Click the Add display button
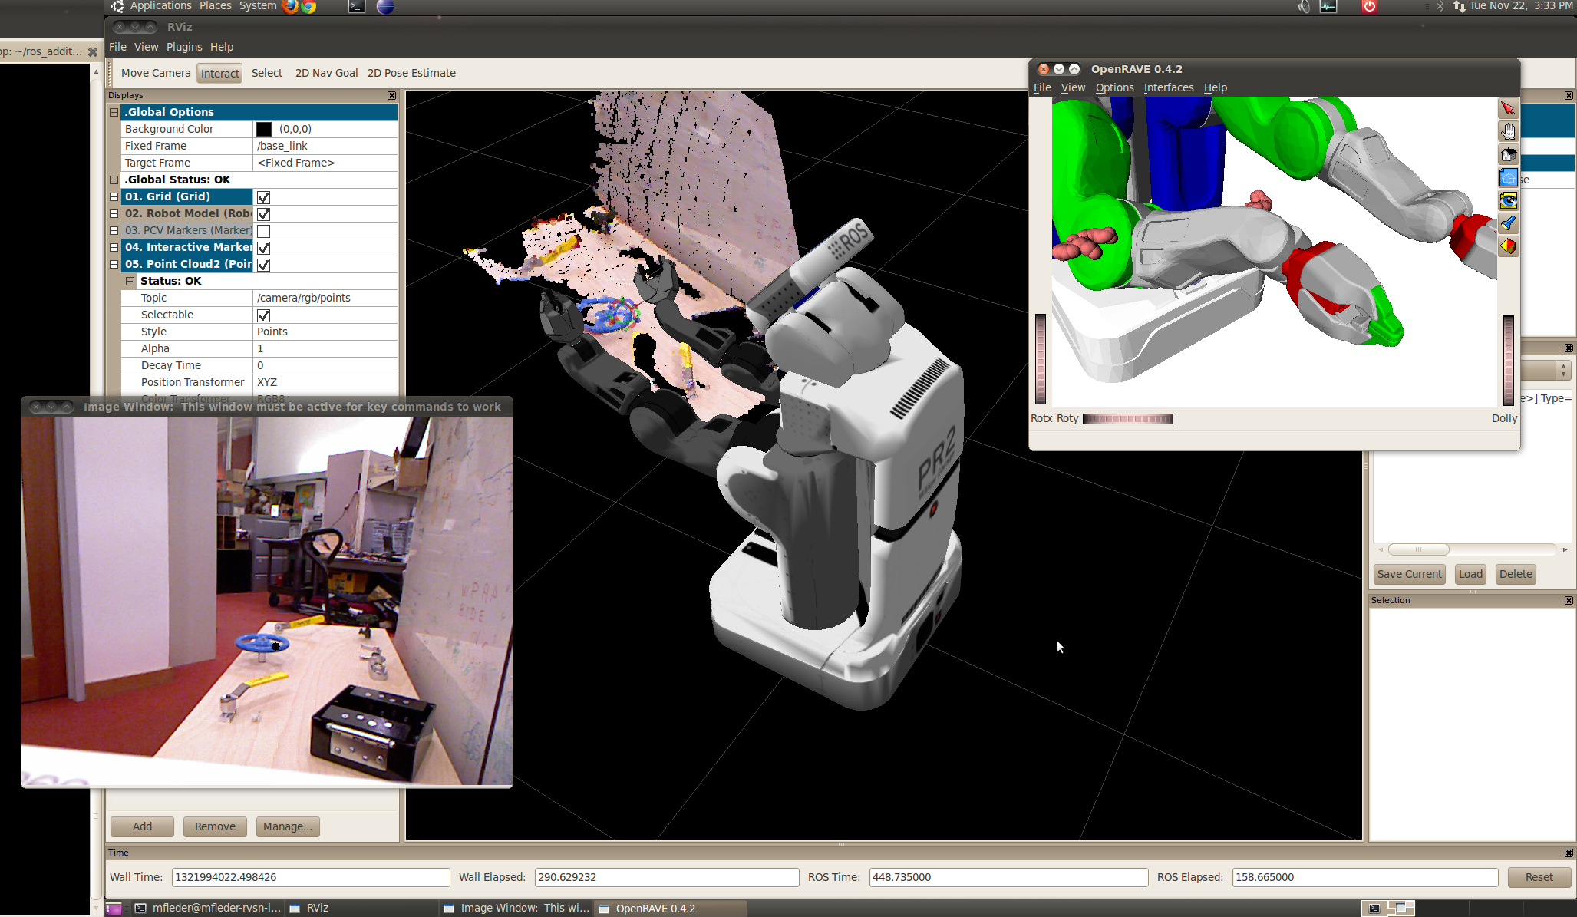 (x=142, y=826)
